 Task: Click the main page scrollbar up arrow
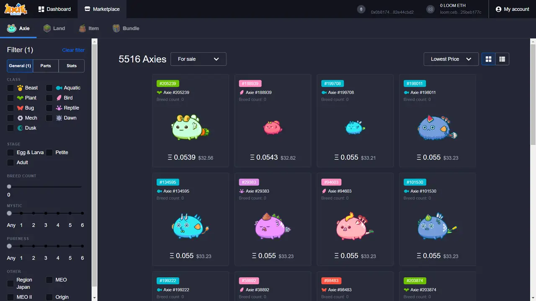(x=533, y=42)
